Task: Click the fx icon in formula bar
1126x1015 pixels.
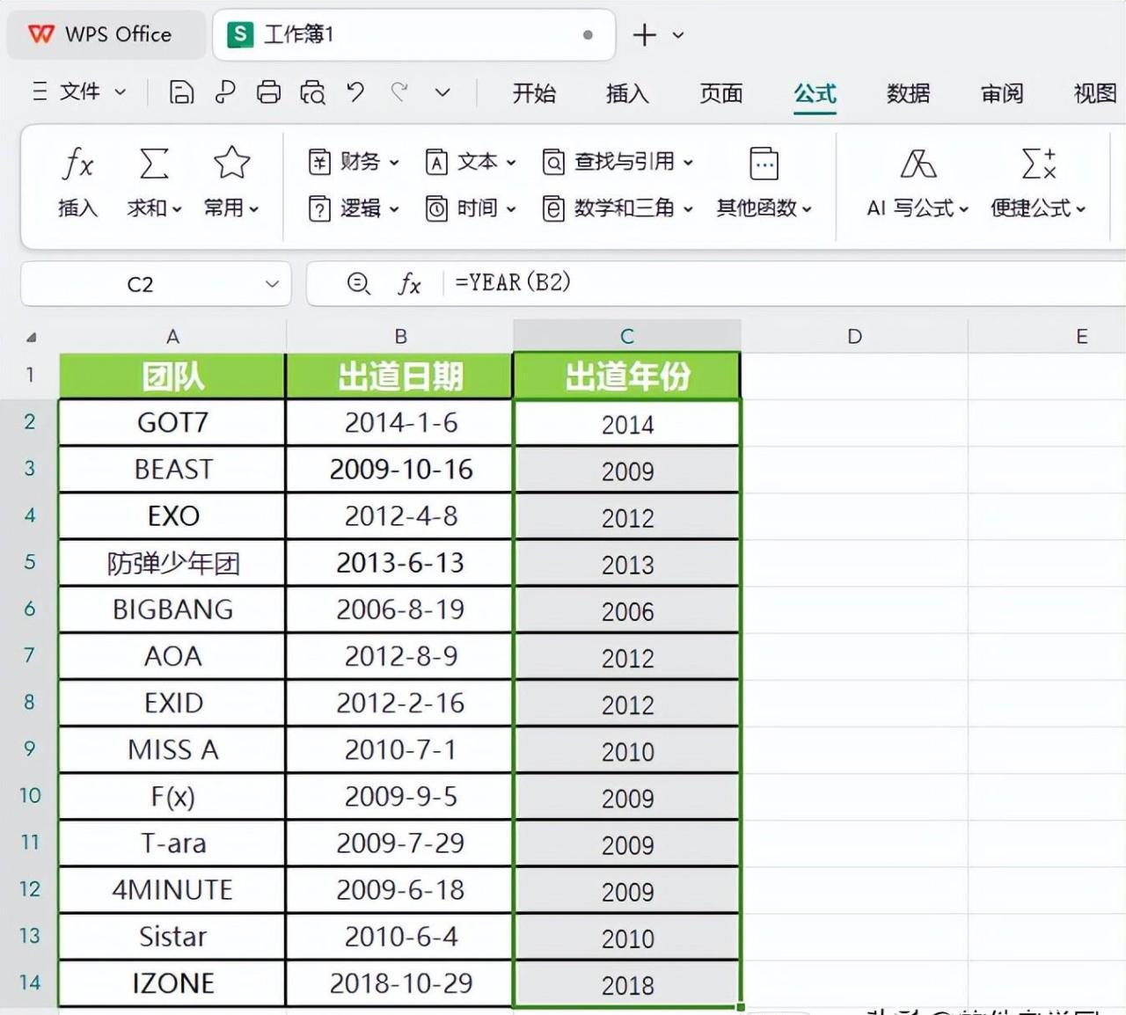Action: pos(409,283)
